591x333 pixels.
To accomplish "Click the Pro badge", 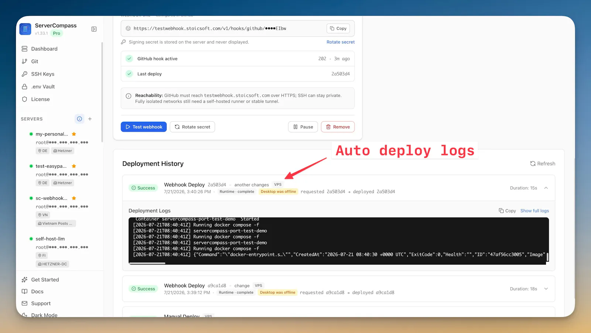I will click(57, 33).
